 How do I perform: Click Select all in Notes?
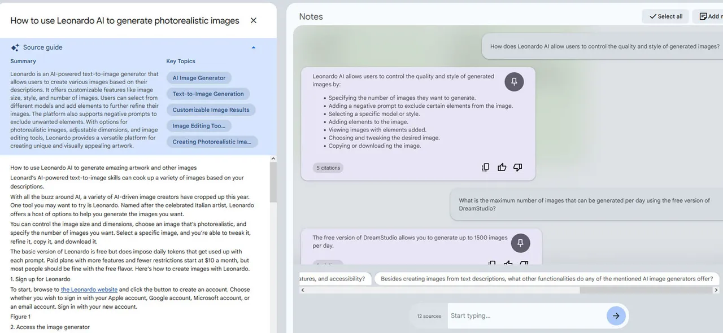click(665, 16)
